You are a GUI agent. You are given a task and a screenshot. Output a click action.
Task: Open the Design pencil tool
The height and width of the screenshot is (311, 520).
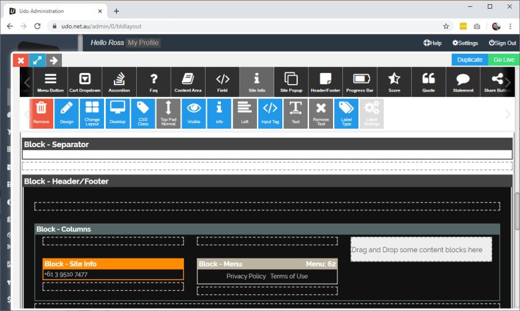tap(66, 113)
